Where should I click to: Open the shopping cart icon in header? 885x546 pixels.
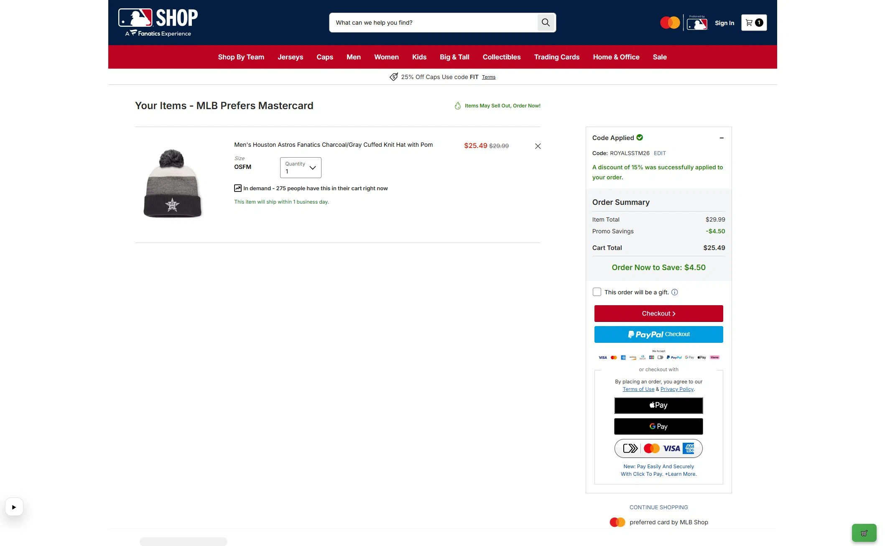coord(754,23)
